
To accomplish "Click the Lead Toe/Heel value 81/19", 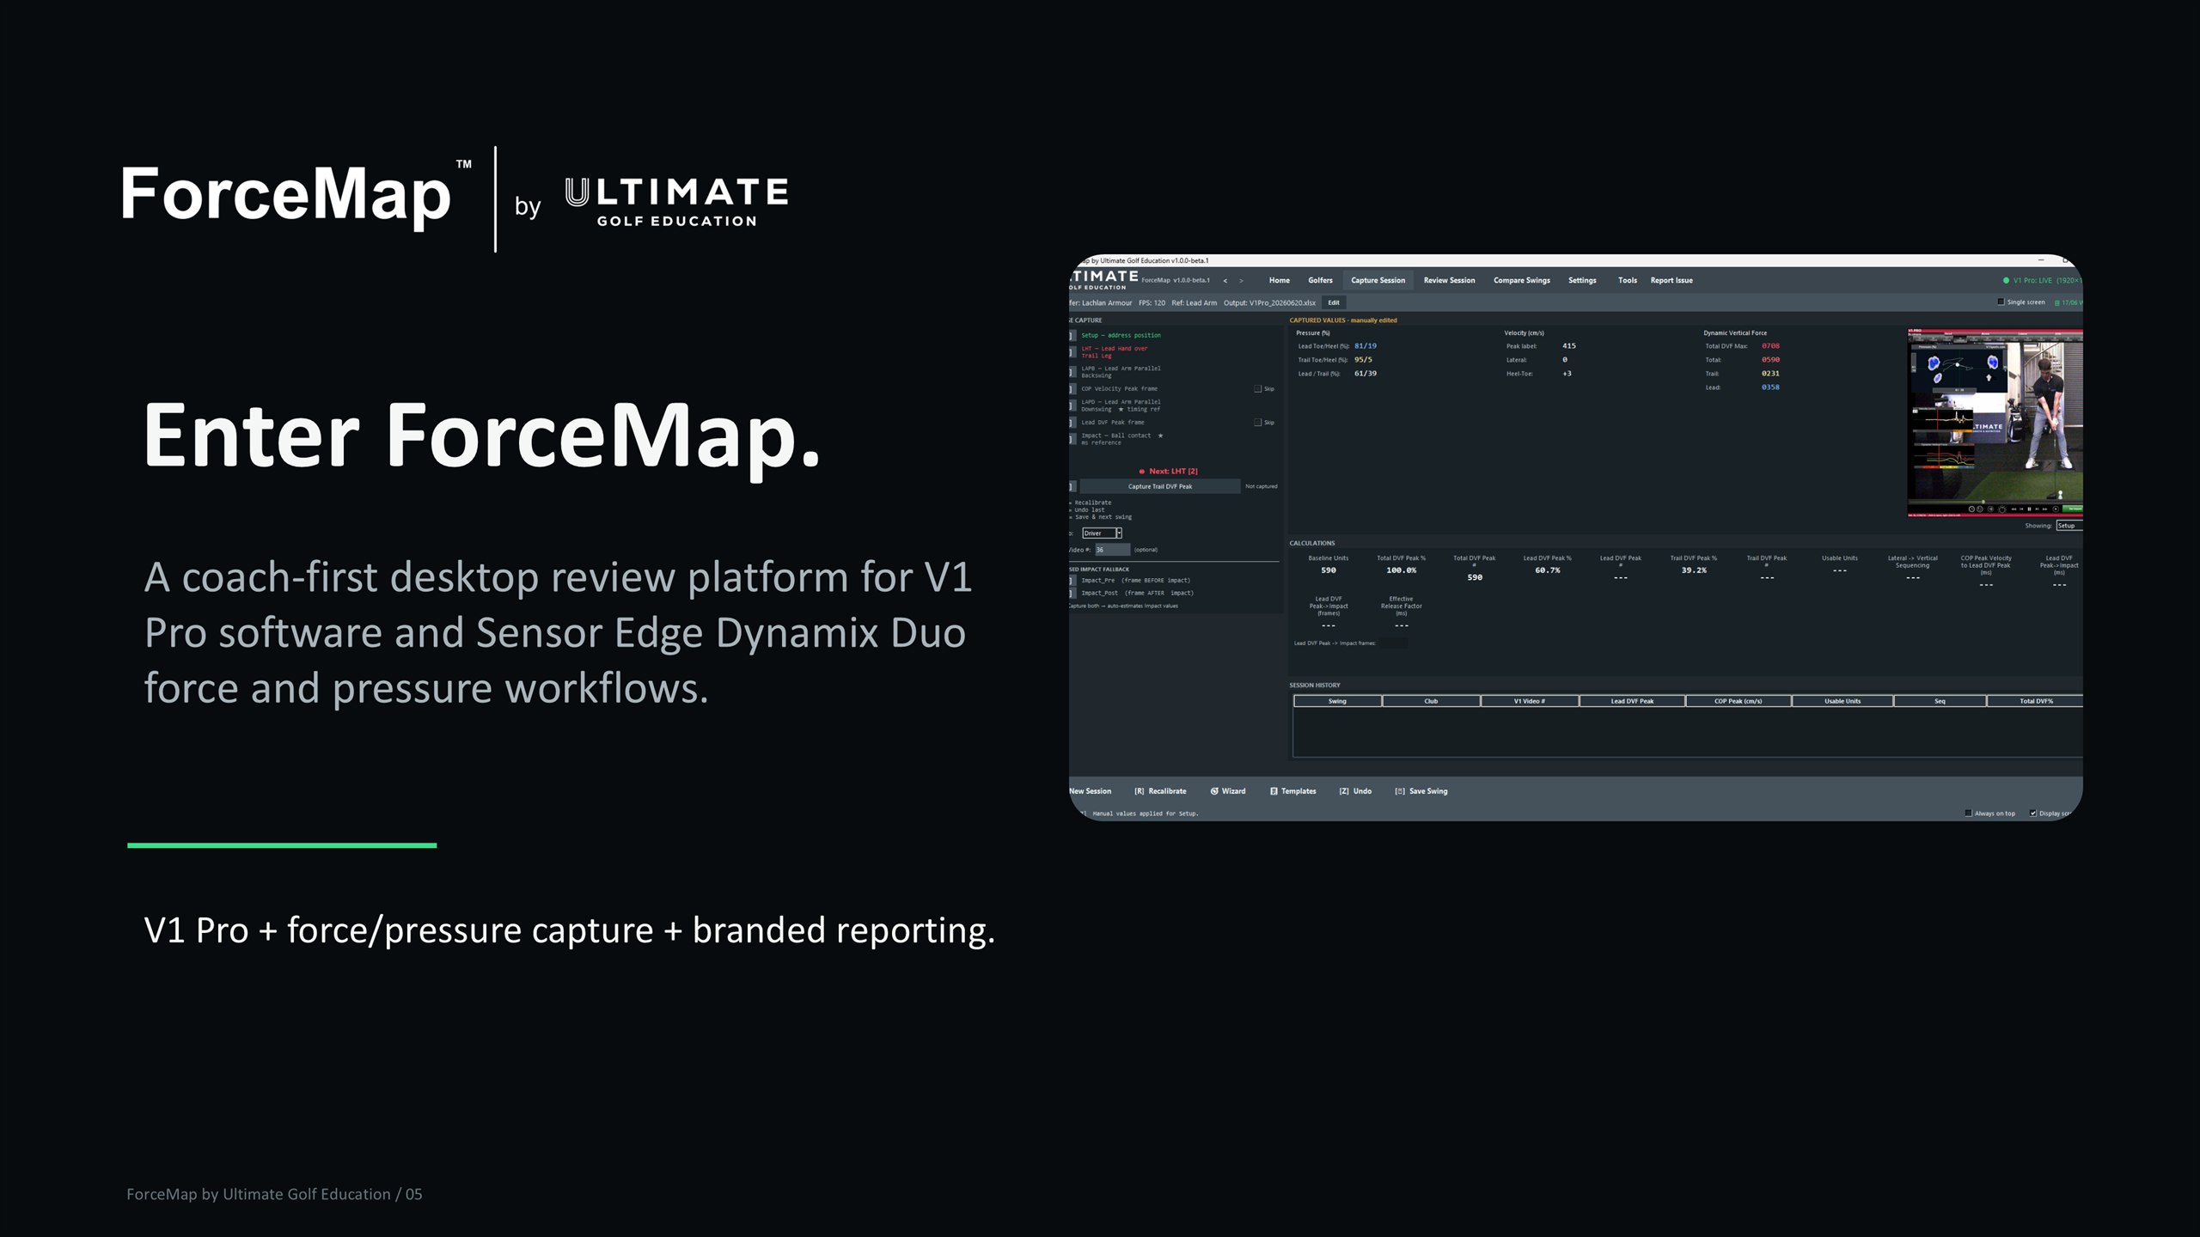I will click(x=1365, y=345).
